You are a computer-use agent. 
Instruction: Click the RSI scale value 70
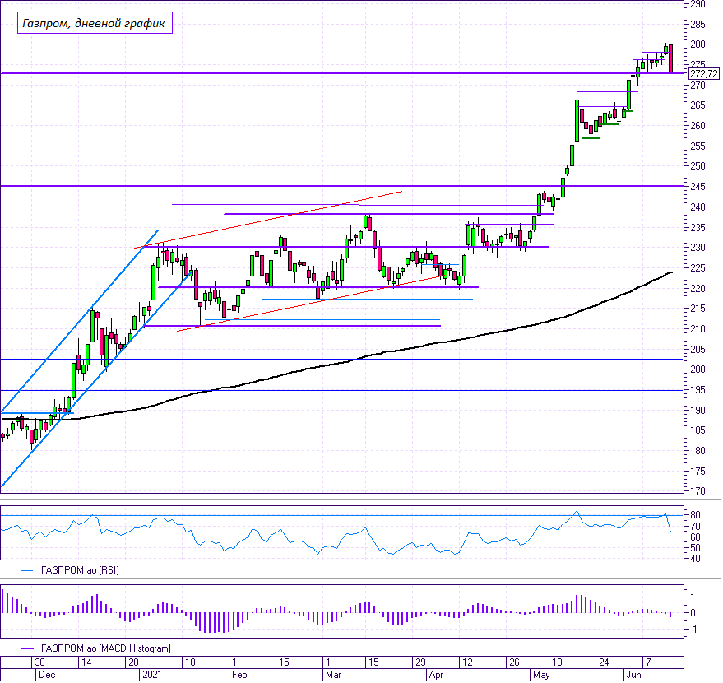point(695,526)
